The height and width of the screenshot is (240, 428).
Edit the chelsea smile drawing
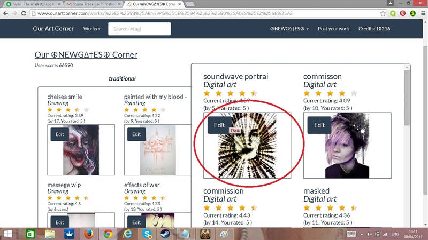point(59,134)
